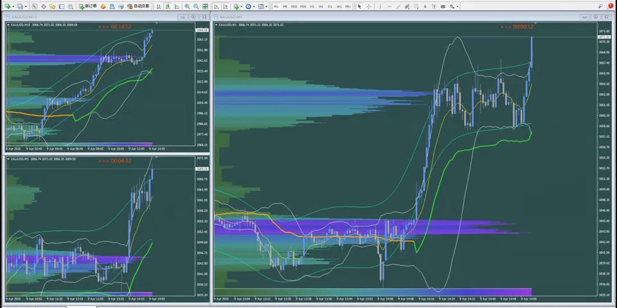Viewport: 617px width, 308px height.
Task: Click the M5 chart shift marker triangle
Action: [x=157, y=157]
